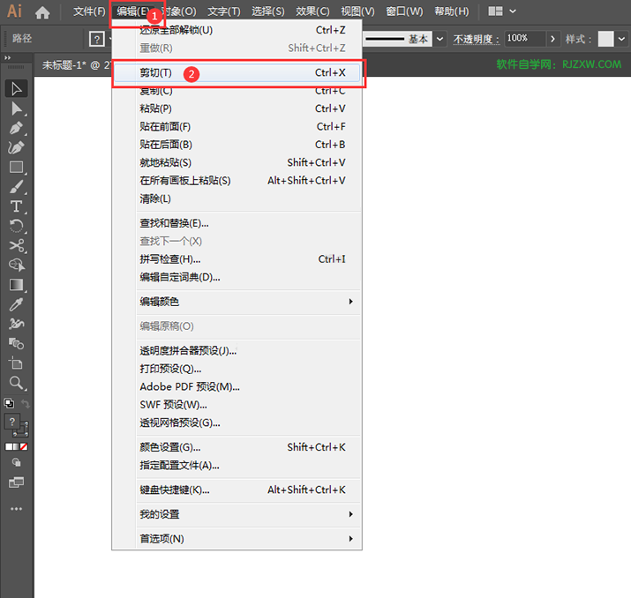Select the Rotate tool
The image size is (631, 598).
coord(16,226)
